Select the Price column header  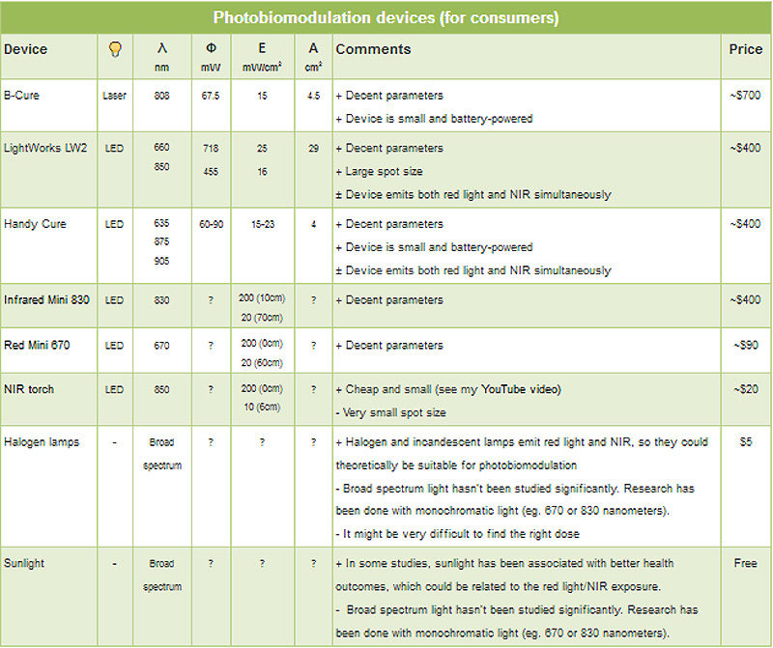[x=745, y=49]
